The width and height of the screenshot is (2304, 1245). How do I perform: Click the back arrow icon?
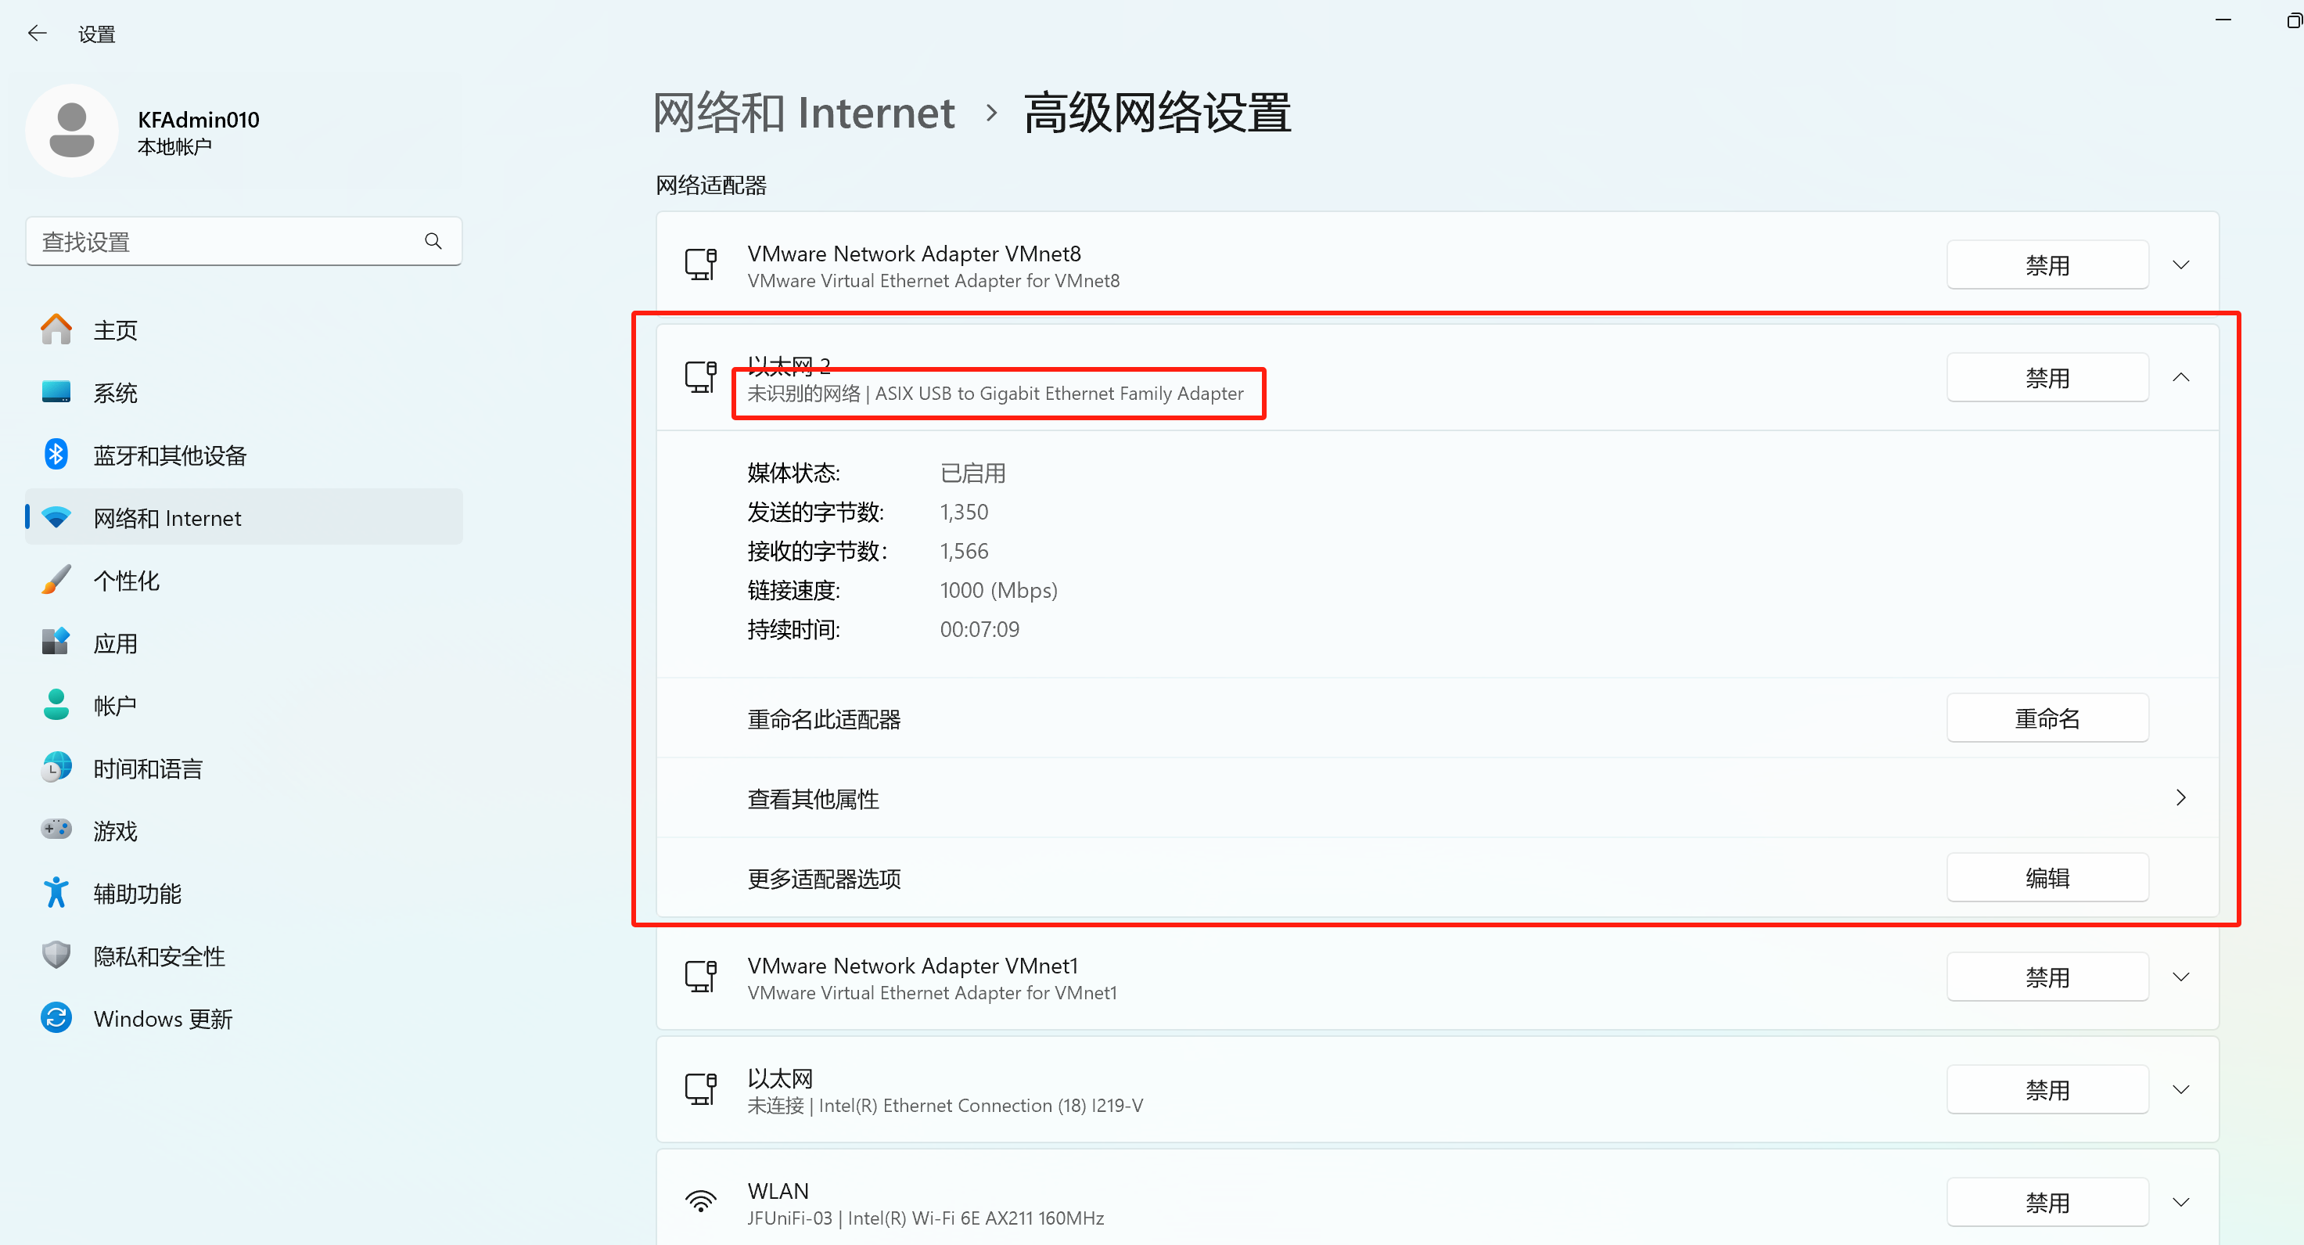click(x=37, y=34)
